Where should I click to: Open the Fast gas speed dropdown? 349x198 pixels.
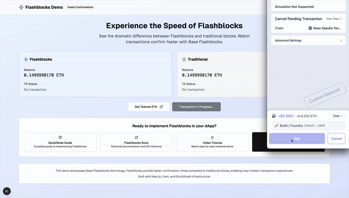pyautogui.click(x=338, y=116)
